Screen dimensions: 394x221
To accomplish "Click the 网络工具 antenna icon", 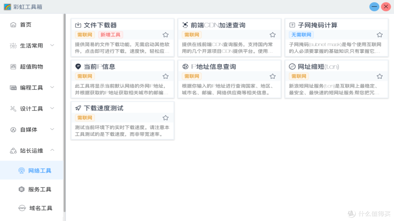I will 22,171.
